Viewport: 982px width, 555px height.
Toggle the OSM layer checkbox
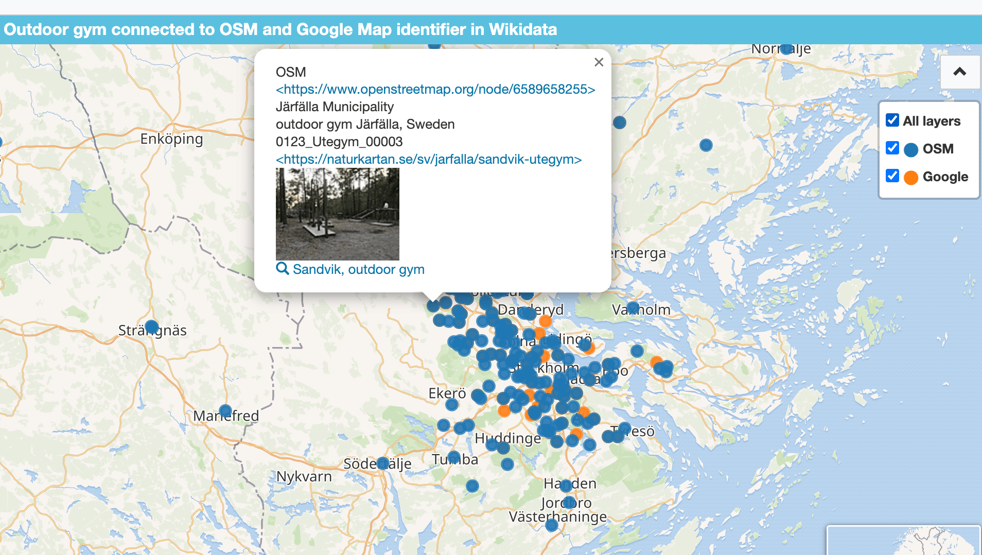[x=892, y=148]
